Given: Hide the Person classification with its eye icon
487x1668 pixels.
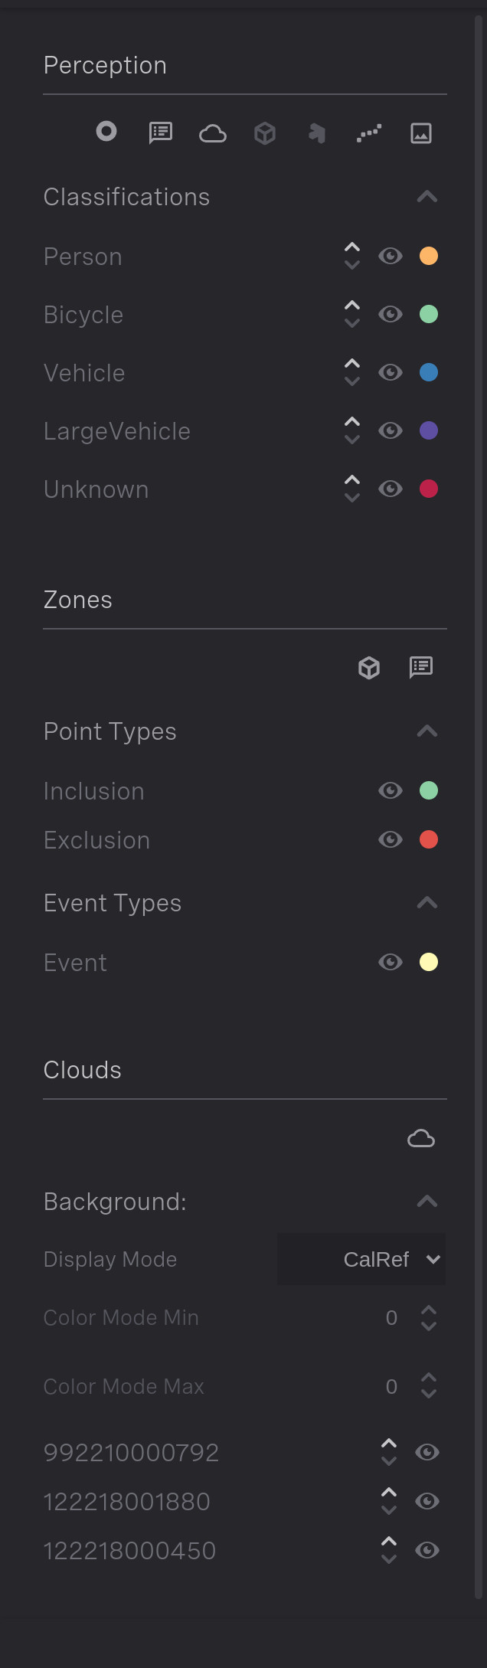Looking at the screenshot, I should point(391,256).
